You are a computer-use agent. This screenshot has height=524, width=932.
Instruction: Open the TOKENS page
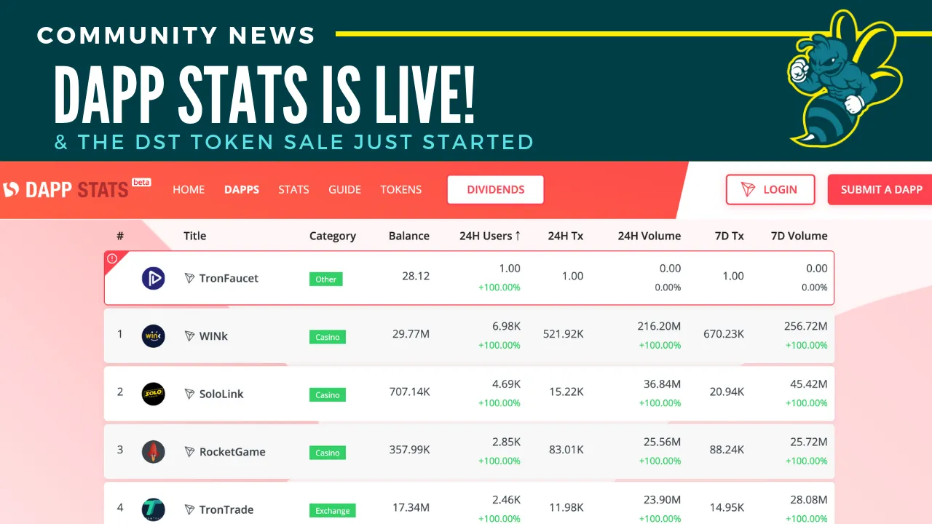(x=400, y=189)
